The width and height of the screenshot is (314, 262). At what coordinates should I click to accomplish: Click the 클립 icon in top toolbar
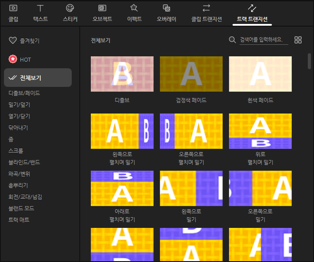13,8
